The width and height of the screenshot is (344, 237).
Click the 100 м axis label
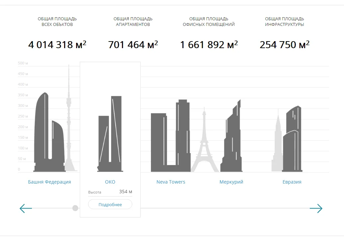23,148
